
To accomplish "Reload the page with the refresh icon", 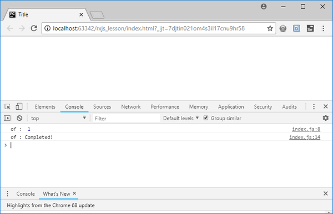I will [x=34, y=28].
